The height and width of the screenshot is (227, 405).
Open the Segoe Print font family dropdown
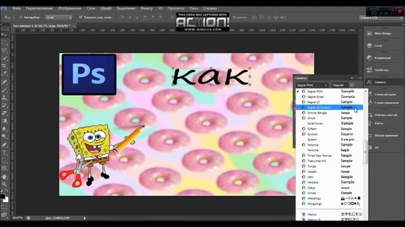tap(312, 85)
